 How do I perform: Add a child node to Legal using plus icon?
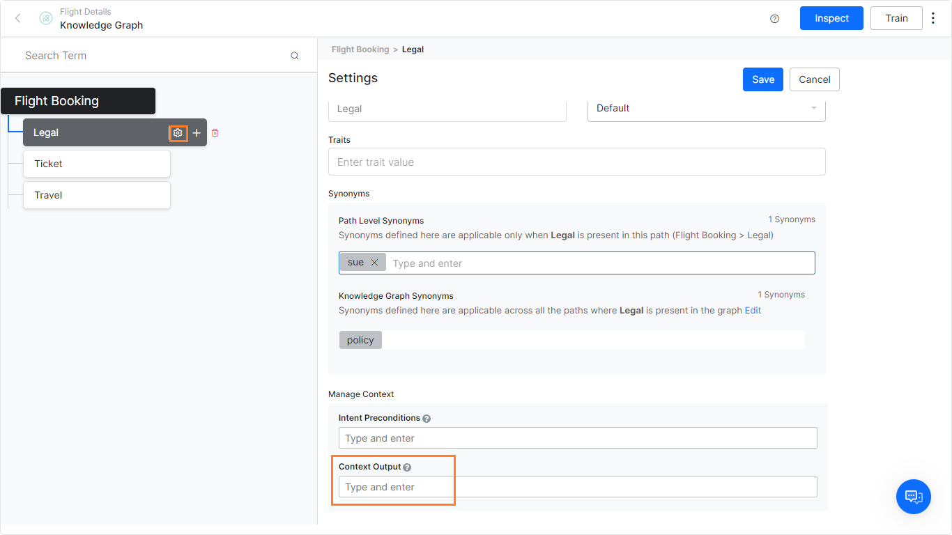pyautogui.click(x=196, y=132)
